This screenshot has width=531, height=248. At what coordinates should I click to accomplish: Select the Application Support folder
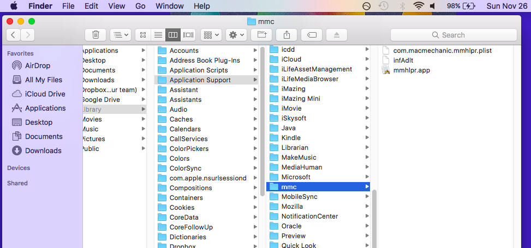(206, 80)
